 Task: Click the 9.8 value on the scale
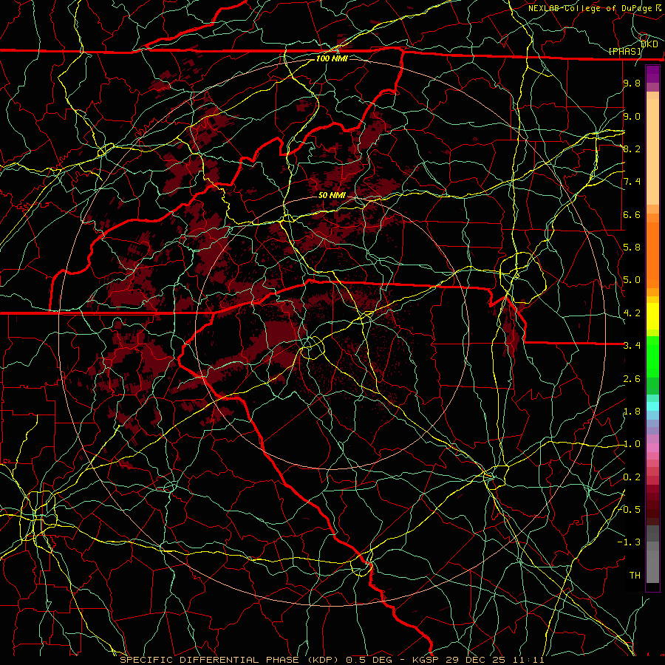(632, 83)
